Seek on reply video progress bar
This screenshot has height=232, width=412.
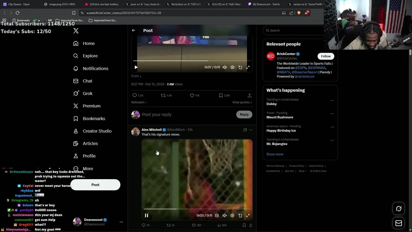coord(197,209)
